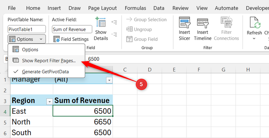Click the Field Settings gear icon
Viewport: 269px width, 138px height.
56,39
